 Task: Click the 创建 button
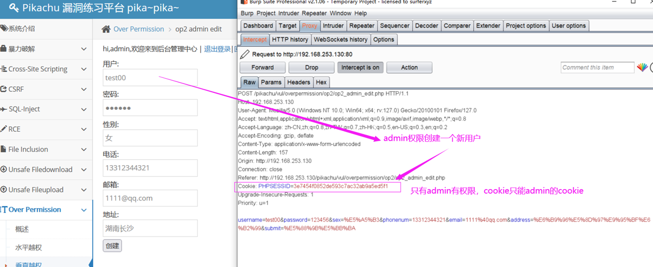tap(112, 246)
